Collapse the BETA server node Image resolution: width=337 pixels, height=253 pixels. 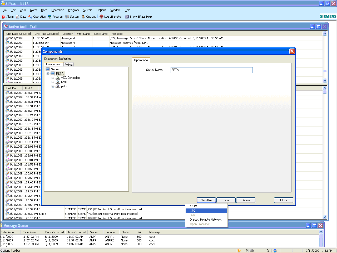(48, 74)
